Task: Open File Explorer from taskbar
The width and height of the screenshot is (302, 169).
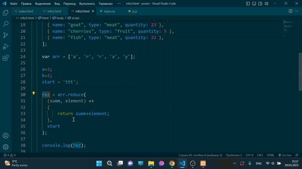Action: click(151, 163)
